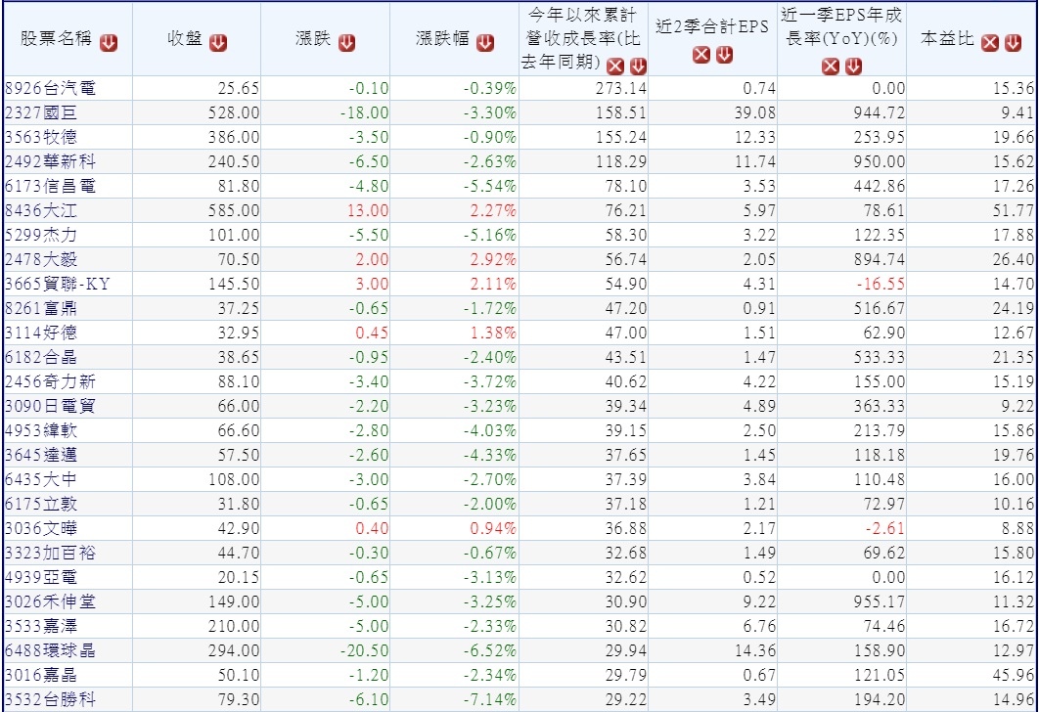
Task: Select 大江 P/E ratio 51.77
Action: click(x=1014, y=210)
